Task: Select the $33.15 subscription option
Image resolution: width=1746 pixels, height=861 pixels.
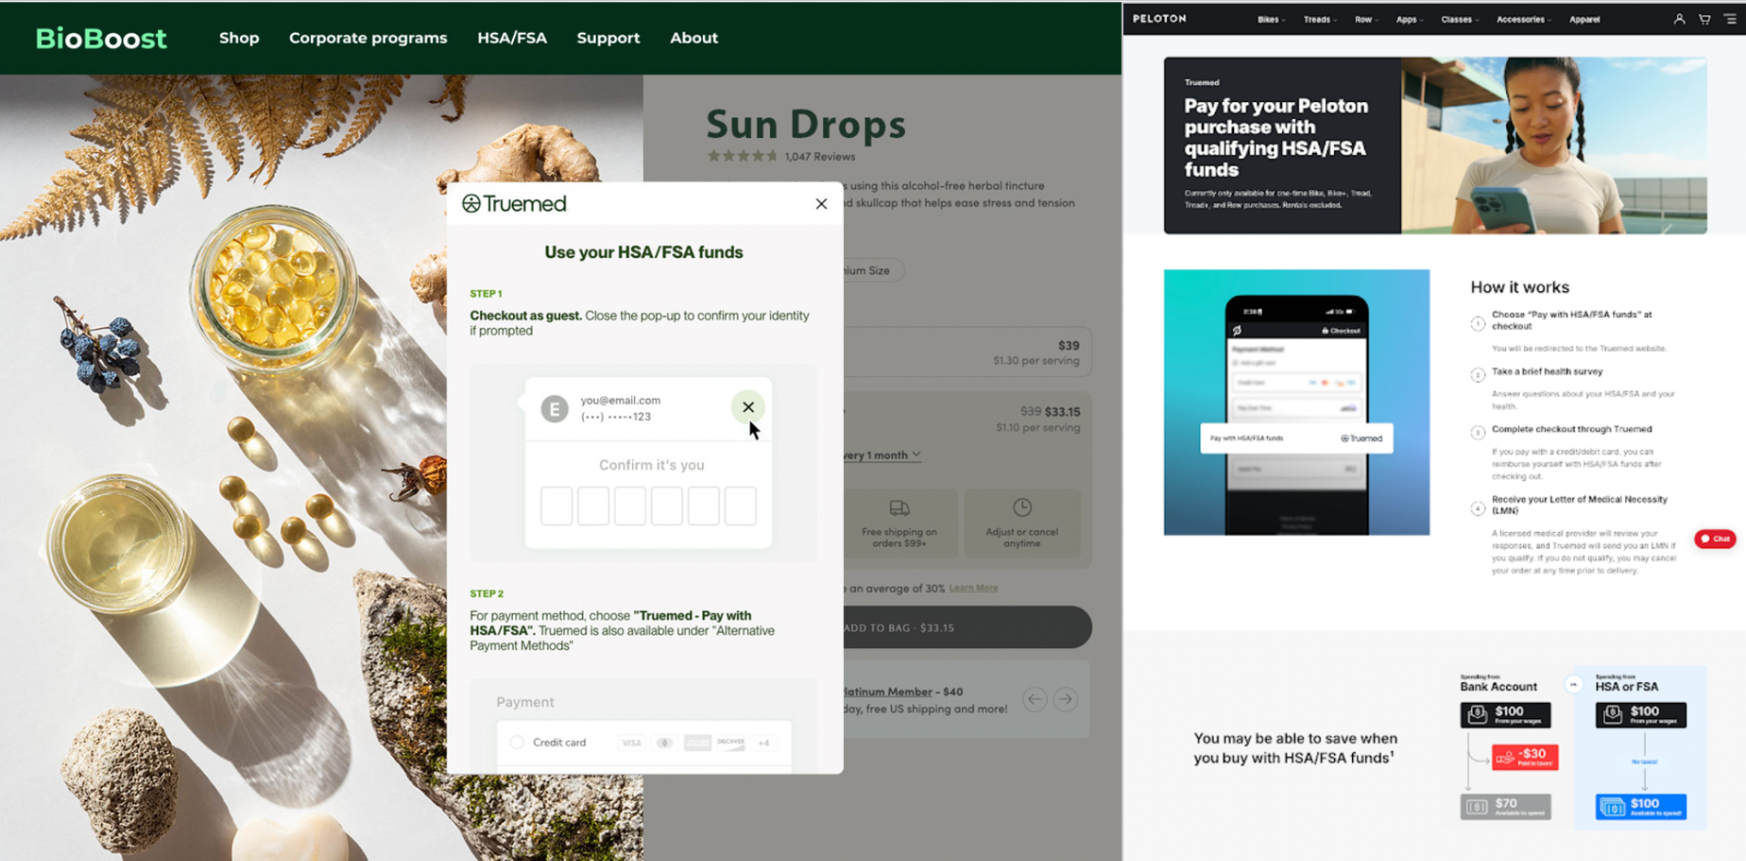Action: [968, 418]
